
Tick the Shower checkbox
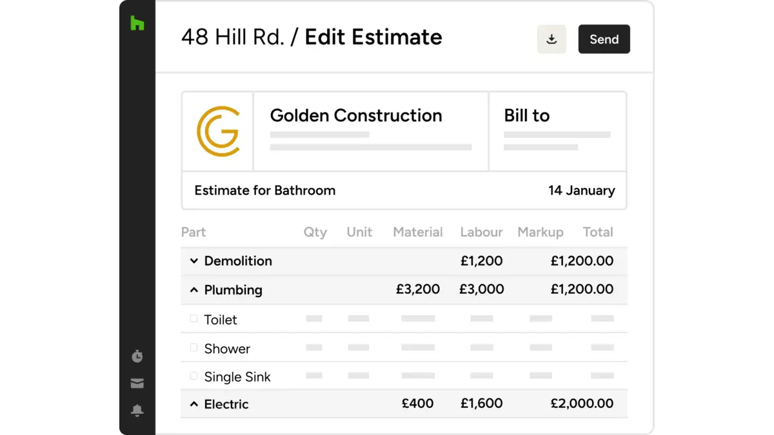[x=193, y=347]
